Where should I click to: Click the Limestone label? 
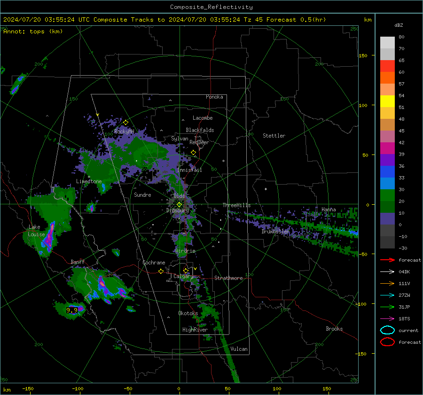(x=89, y=181)
